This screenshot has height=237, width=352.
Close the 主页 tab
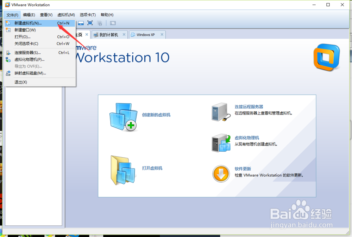coord(87,34)
